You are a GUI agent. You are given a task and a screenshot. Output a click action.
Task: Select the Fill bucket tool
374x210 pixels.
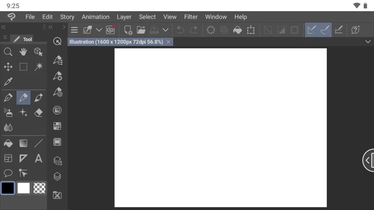tap(8, 143)
